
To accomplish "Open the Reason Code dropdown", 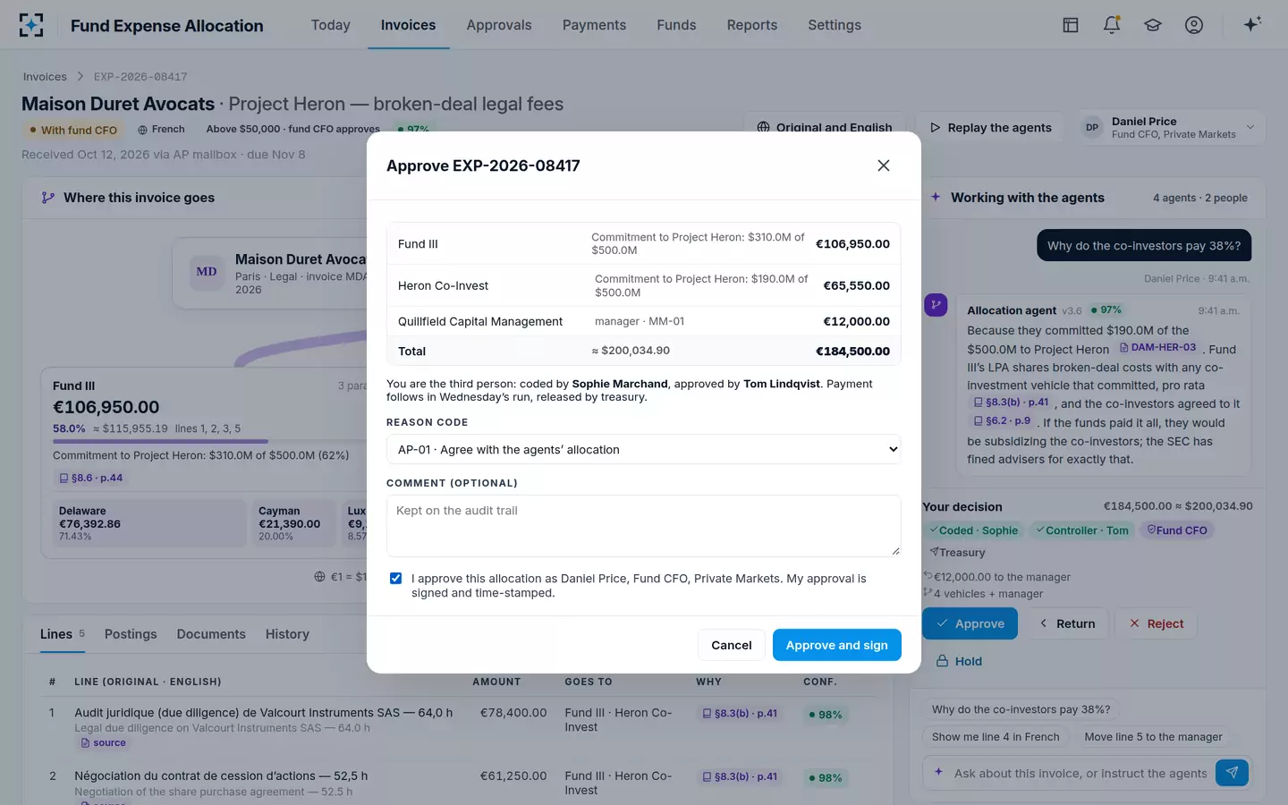I will pos(643,449).
